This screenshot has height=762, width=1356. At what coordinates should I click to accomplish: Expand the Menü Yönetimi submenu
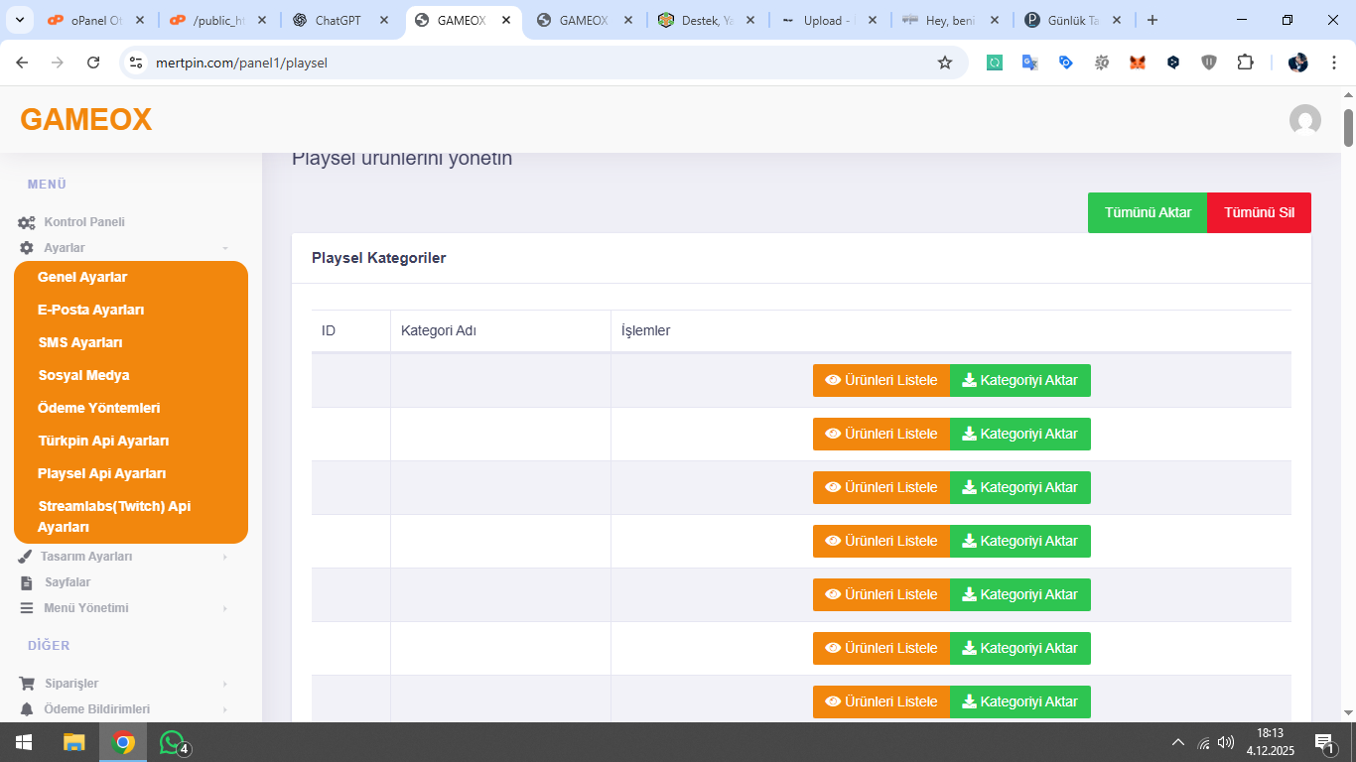pyautogui.click(x=86, y=608)
